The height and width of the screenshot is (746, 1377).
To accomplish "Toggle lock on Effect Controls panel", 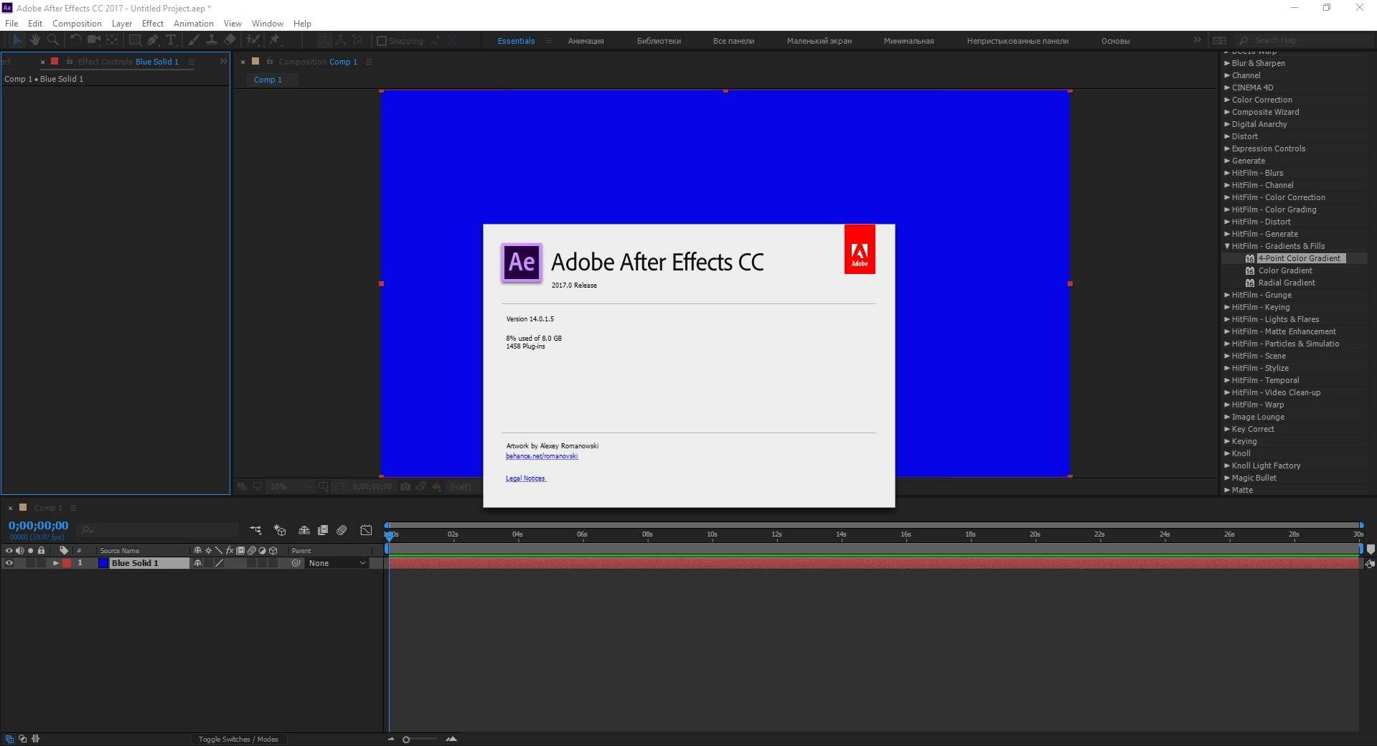I will point(70,62).
